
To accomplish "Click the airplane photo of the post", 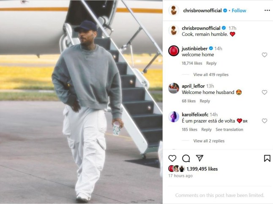I will click(x=81, y=102).
